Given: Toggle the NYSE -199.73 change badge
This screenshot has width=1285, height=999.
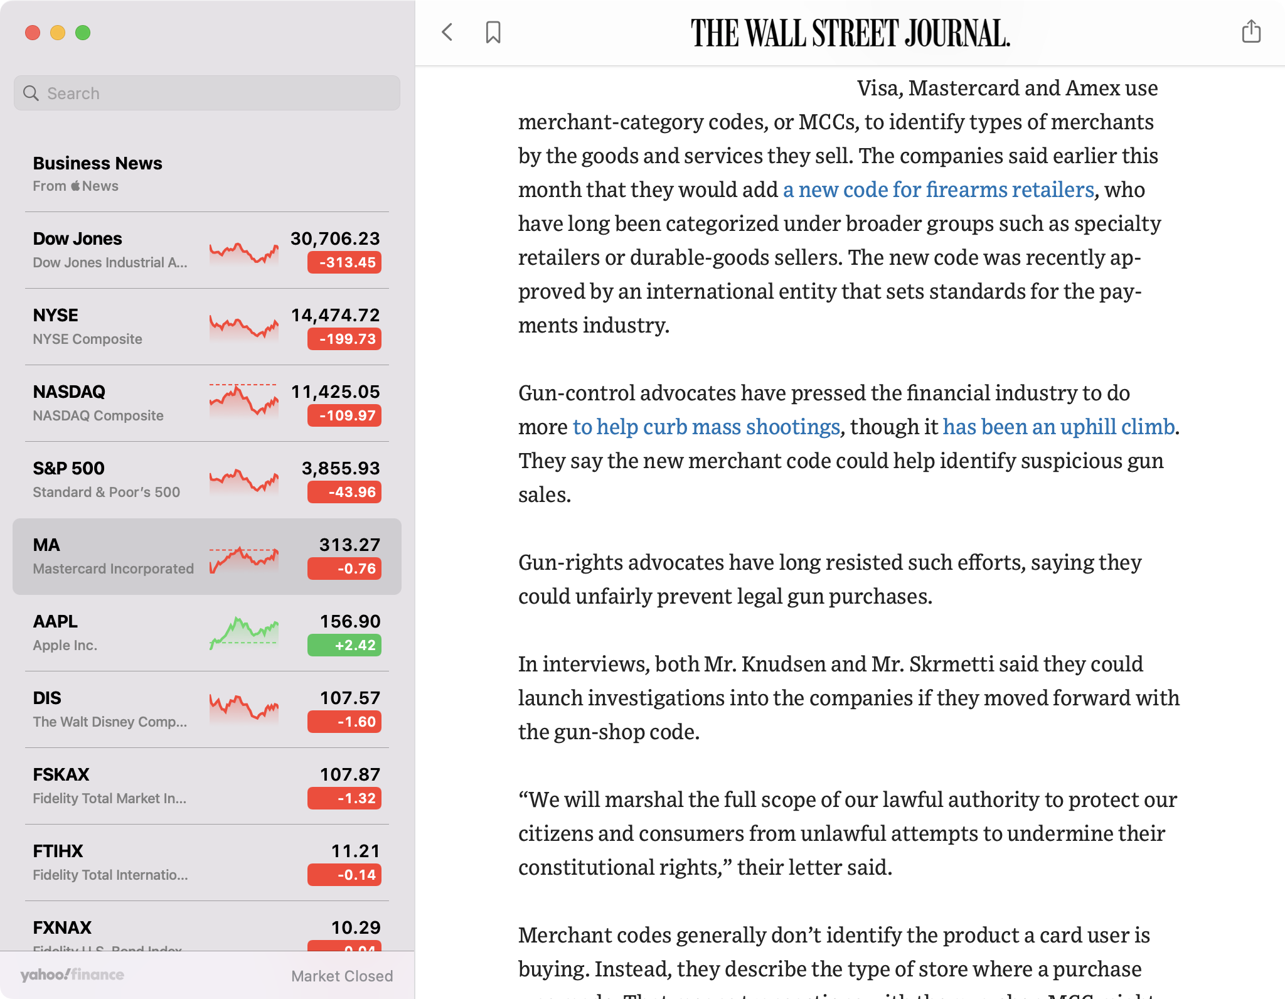Looking at the screenshot, I should pos(344,339).
